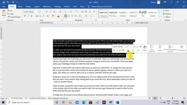This screenshot has width=187, height=105.
Task: Open the Borders dropdown
Action: pyautogui.click(x=94, y=16)
